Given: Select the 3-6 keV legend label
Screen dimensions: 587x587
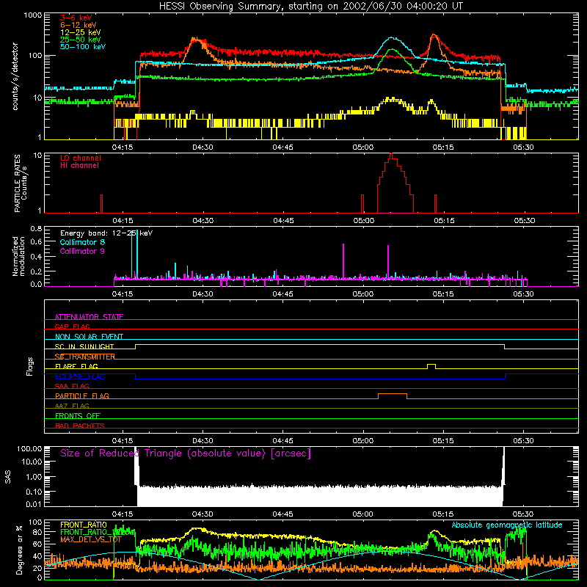Looking at the screenshot, I should [x=76, y=18].
